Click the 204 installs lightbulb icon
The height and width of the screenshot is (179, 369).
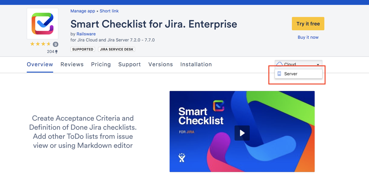56,52
